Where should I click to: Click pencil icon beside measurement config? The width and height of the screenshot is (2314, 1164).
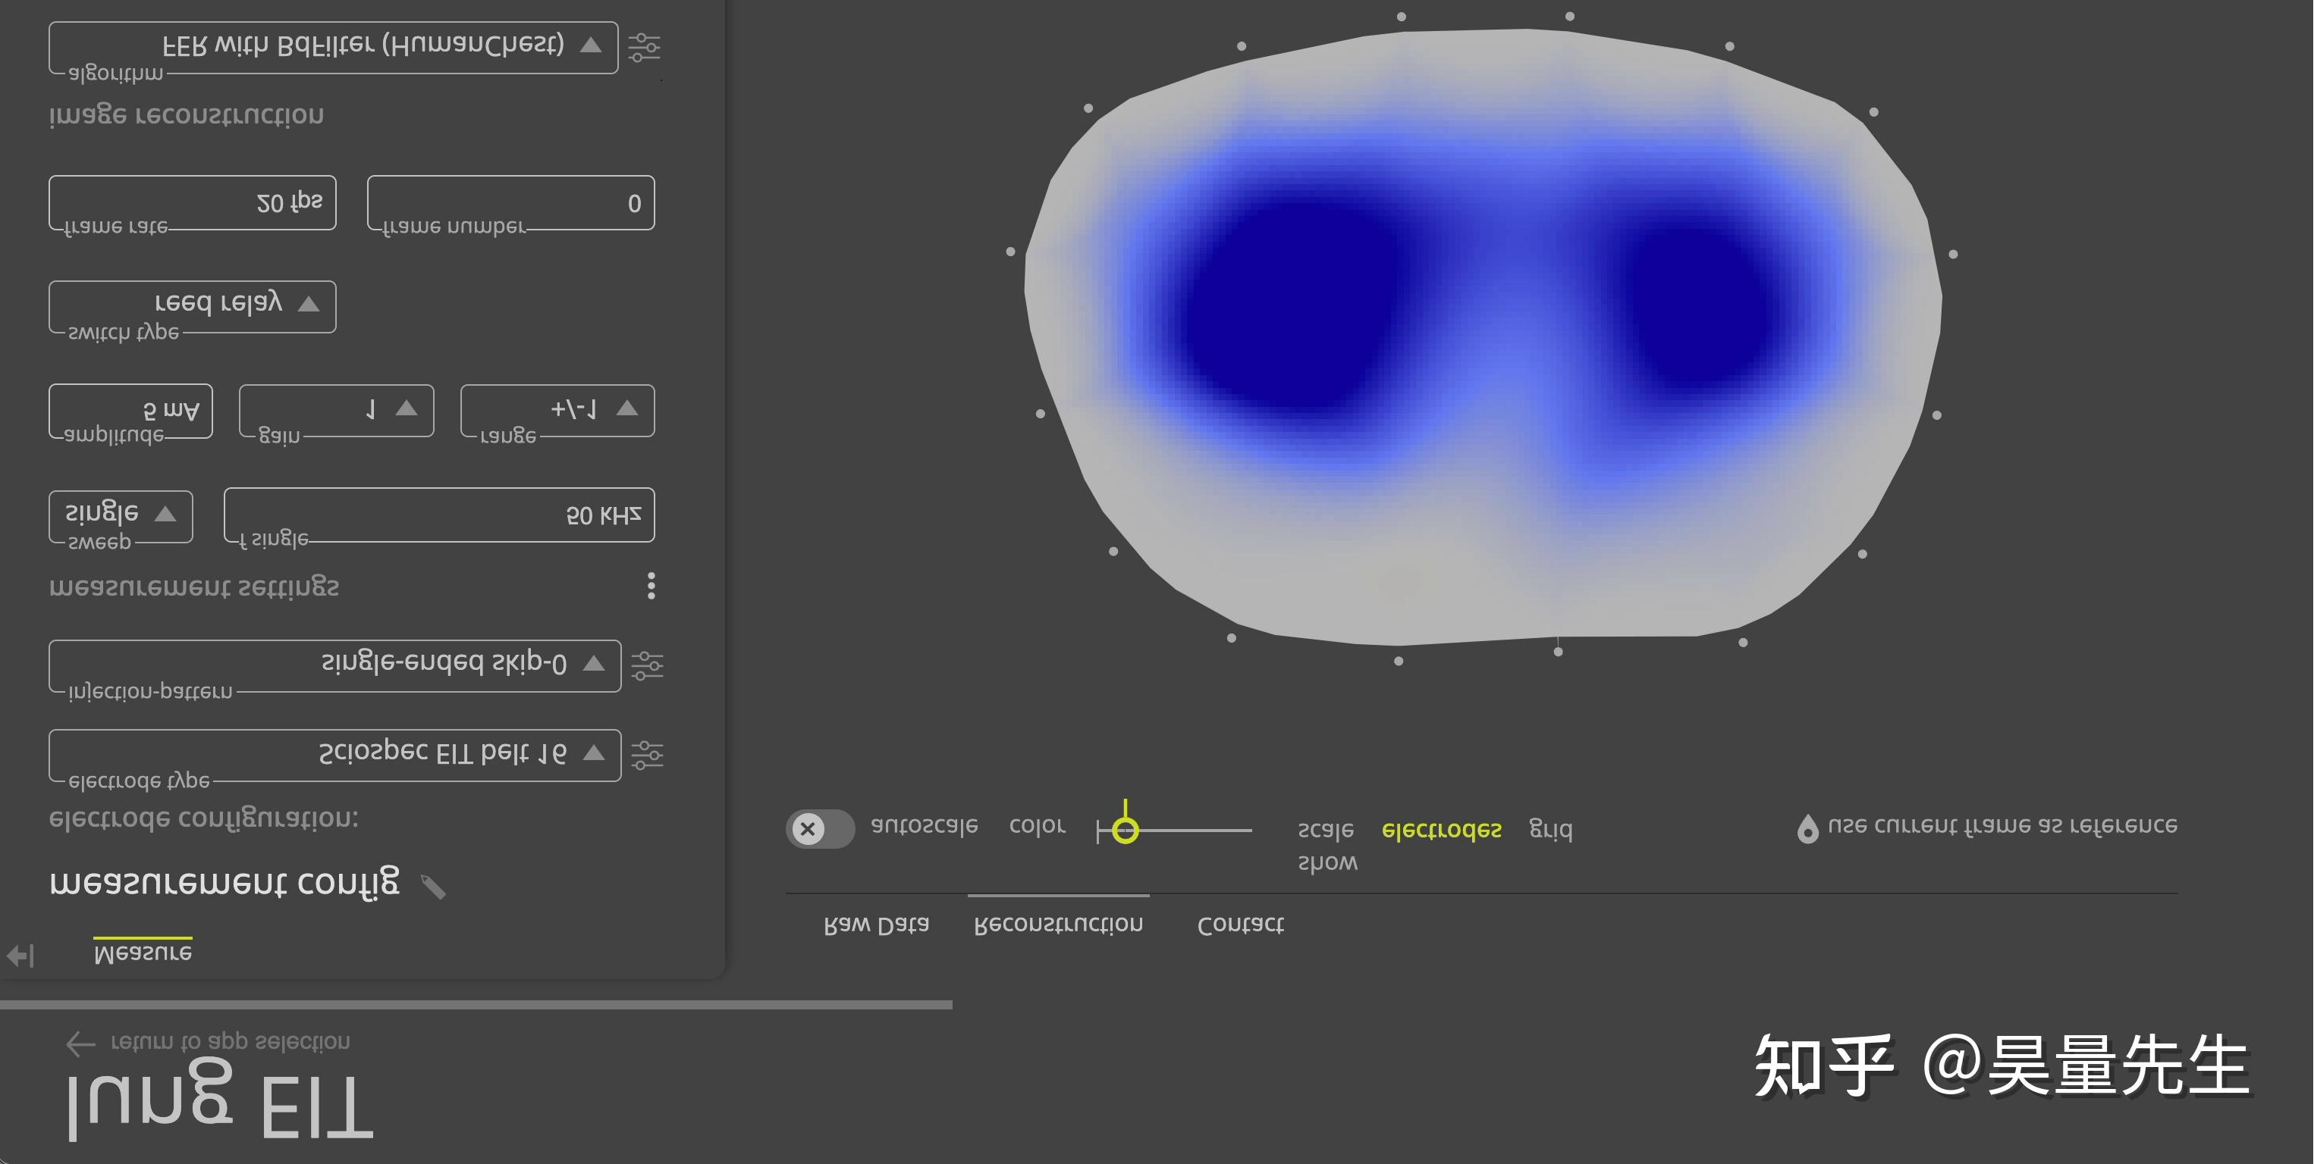[433, 887]
